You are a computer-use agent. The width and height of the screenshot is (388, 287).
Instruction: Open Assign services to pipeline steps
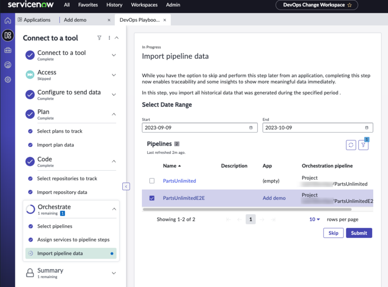click(x=73, y=239)
